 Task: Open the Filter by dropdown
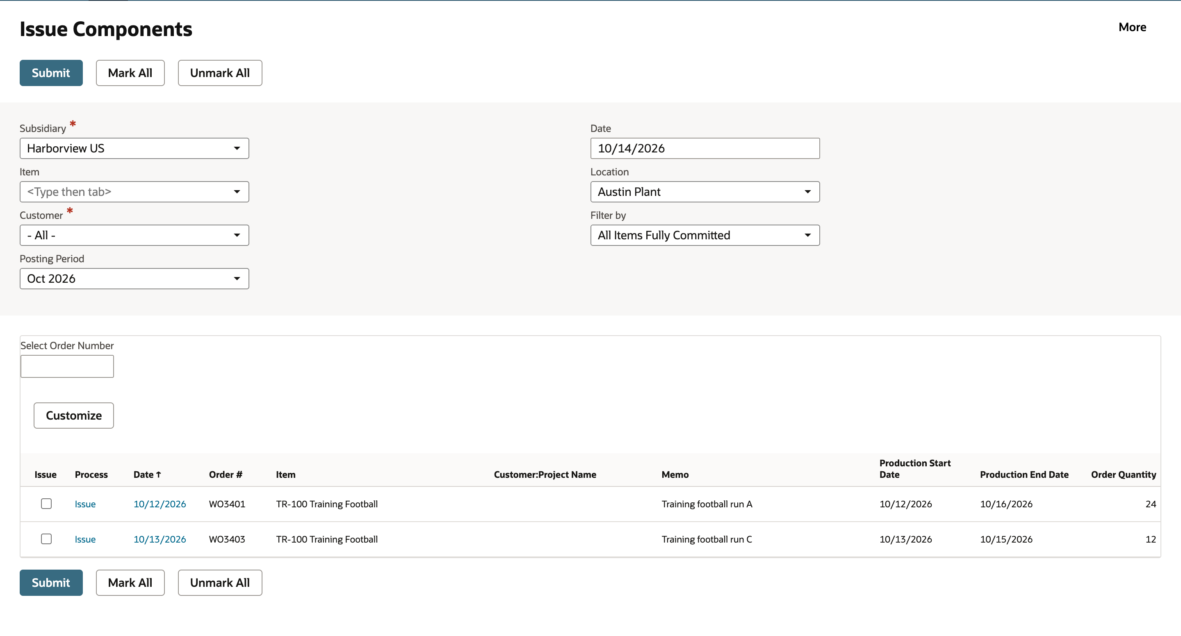point(705,236)
